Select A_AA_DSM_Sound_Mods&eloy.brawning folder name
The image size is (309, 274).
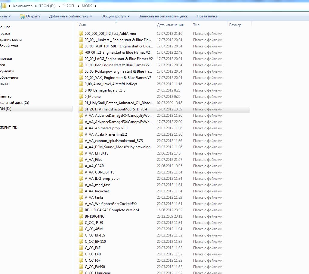(117, 147)
